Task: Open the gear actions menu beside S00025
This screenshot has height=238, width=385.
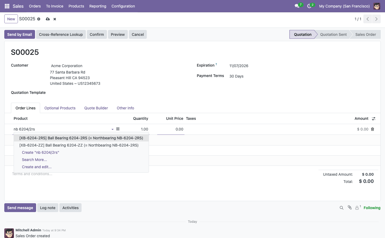Action: [x=39, y=19]
